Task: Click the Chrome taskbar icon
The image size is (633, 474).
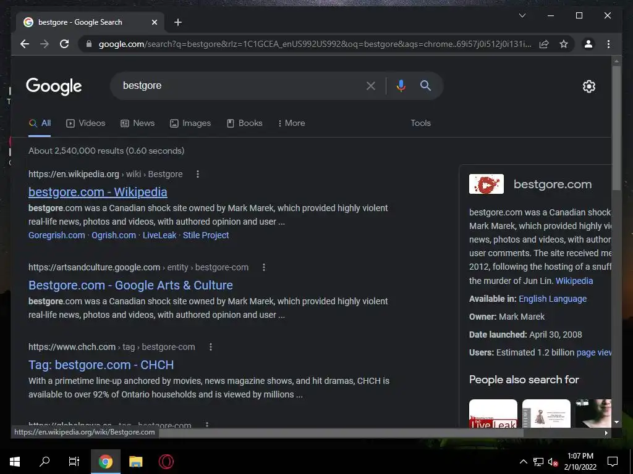Action: (x=105, y=462)
